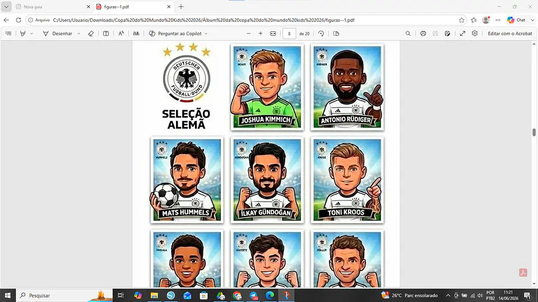Screen dimensions: 538x302
Task: Click the Mats Hummels sticker
Action: pyautogui.click(x=187, y=180)
